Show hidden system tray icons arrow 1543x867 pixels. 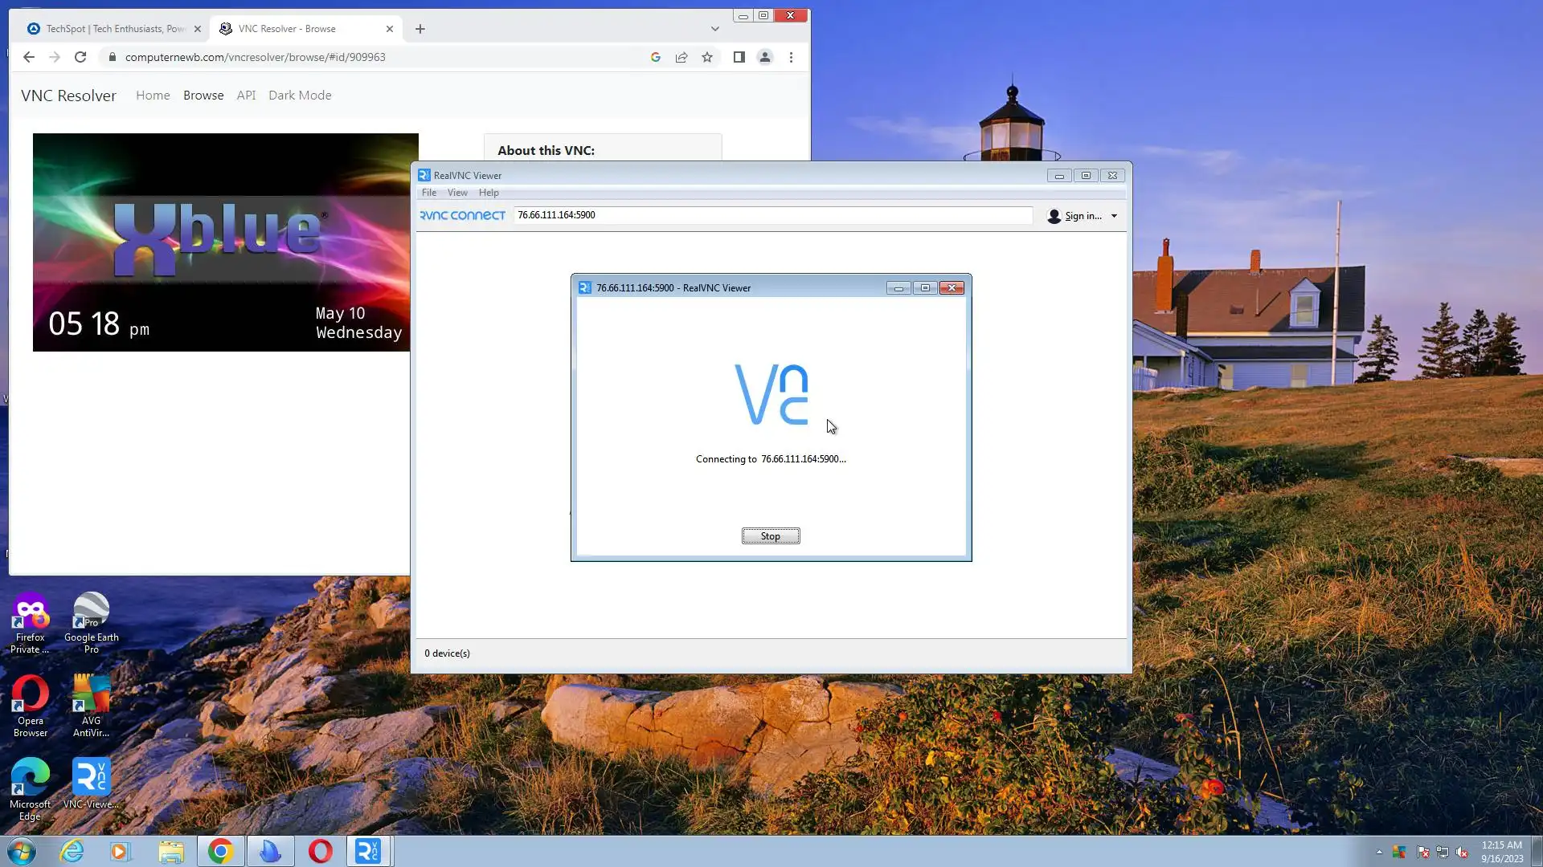click(1379, 852)
